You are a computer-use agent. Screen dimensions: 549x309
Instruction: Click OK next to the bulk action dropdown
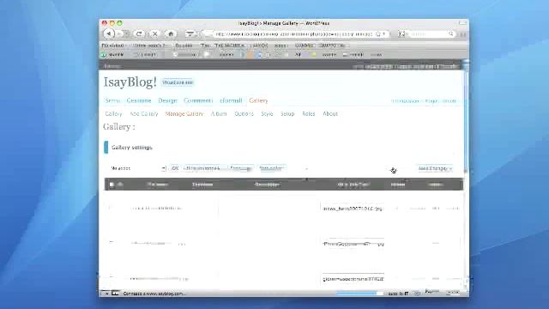pyautogui.click(x=175, y=168)
